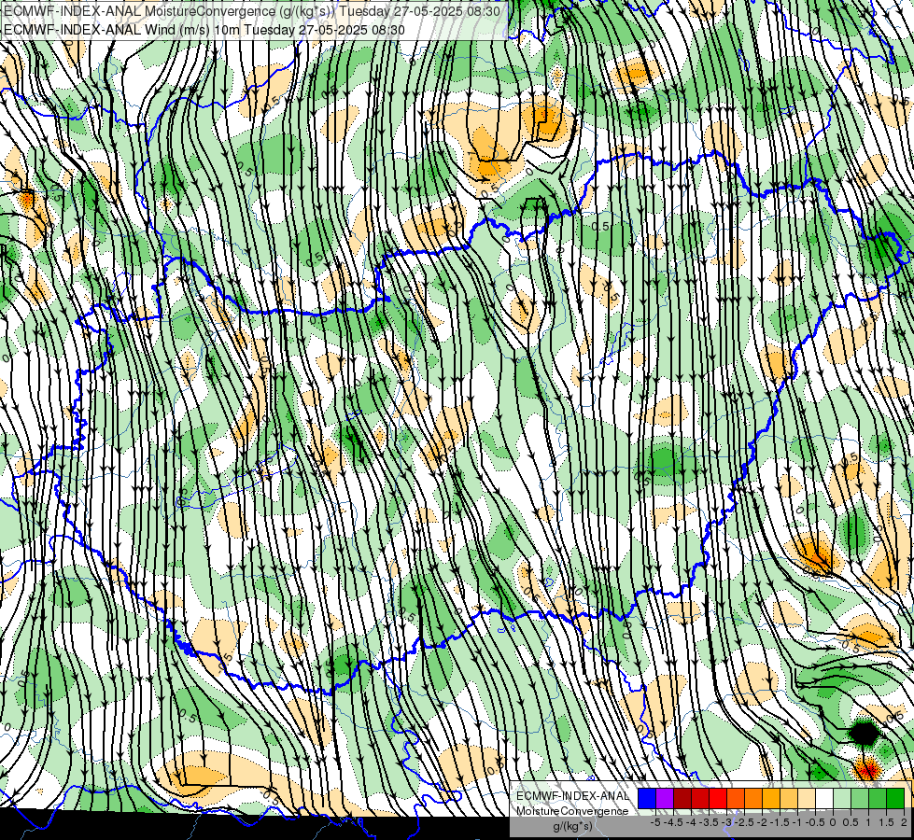Screen dimensions: 914x840
Task: Click the -5 legend scale value
Action: 655,822
